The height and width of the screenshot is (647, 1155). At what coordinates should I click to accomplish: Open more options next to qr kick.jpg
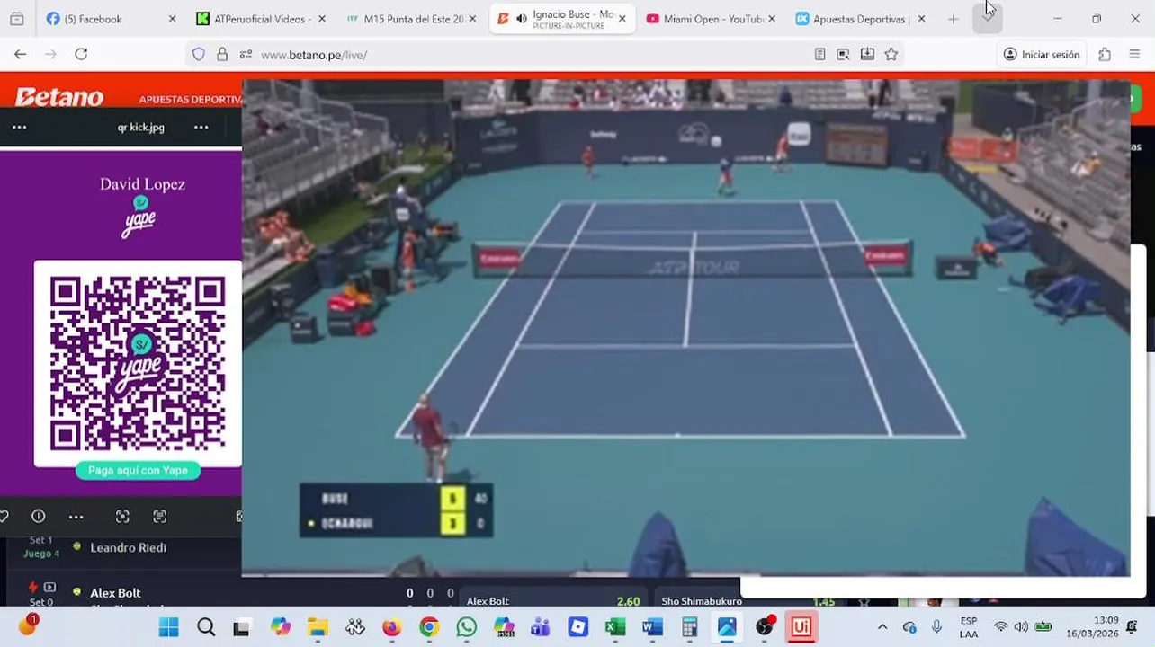pos(201,127)
